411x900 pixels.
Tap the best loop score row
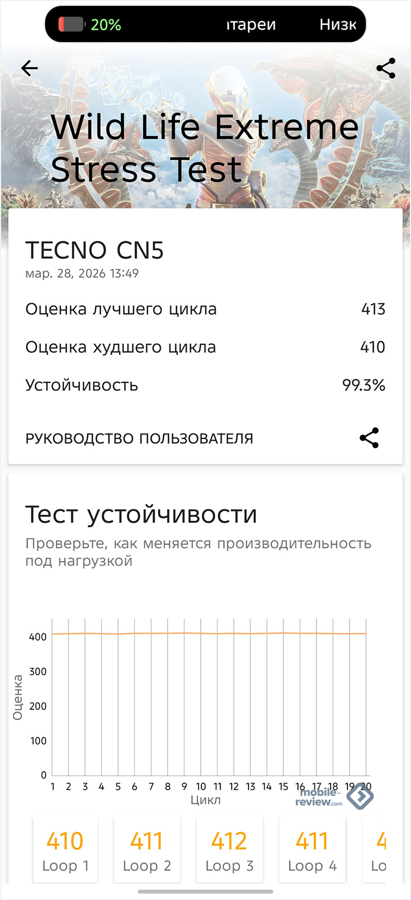pos(205,309)
